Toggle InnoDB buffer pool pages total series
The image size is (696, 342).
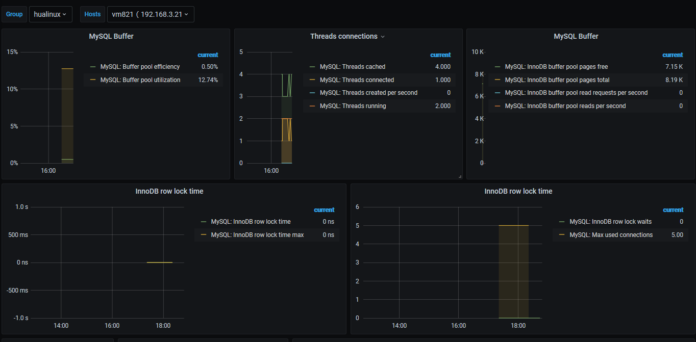(x=557, y=80)
